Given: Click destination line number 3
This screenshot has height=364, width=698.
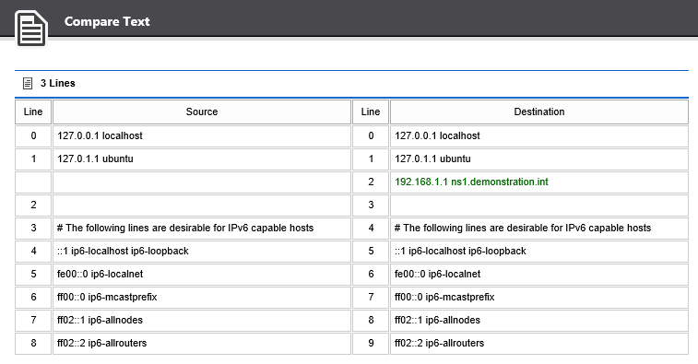Looking at the screenshot, I should [x=371, y=205].
